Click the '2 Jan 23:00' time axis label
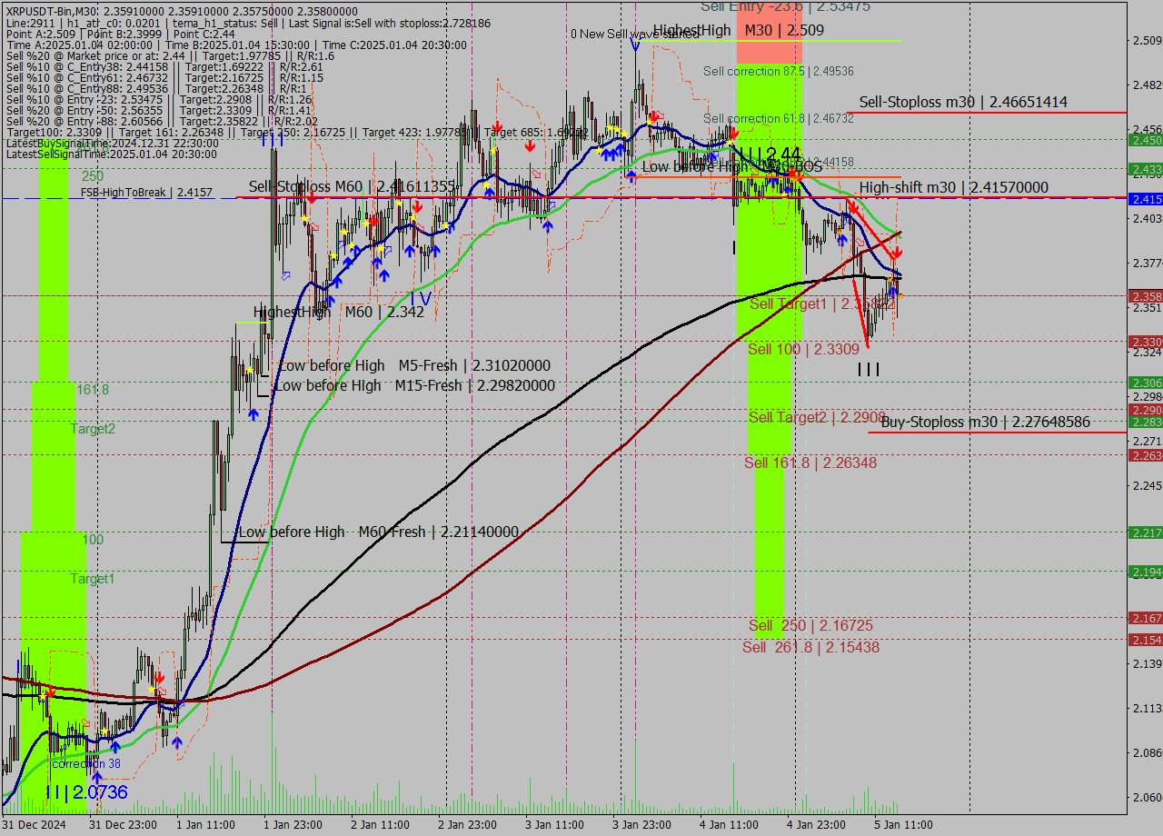Viewport: 1163px width, 836px height. (467, 825)
